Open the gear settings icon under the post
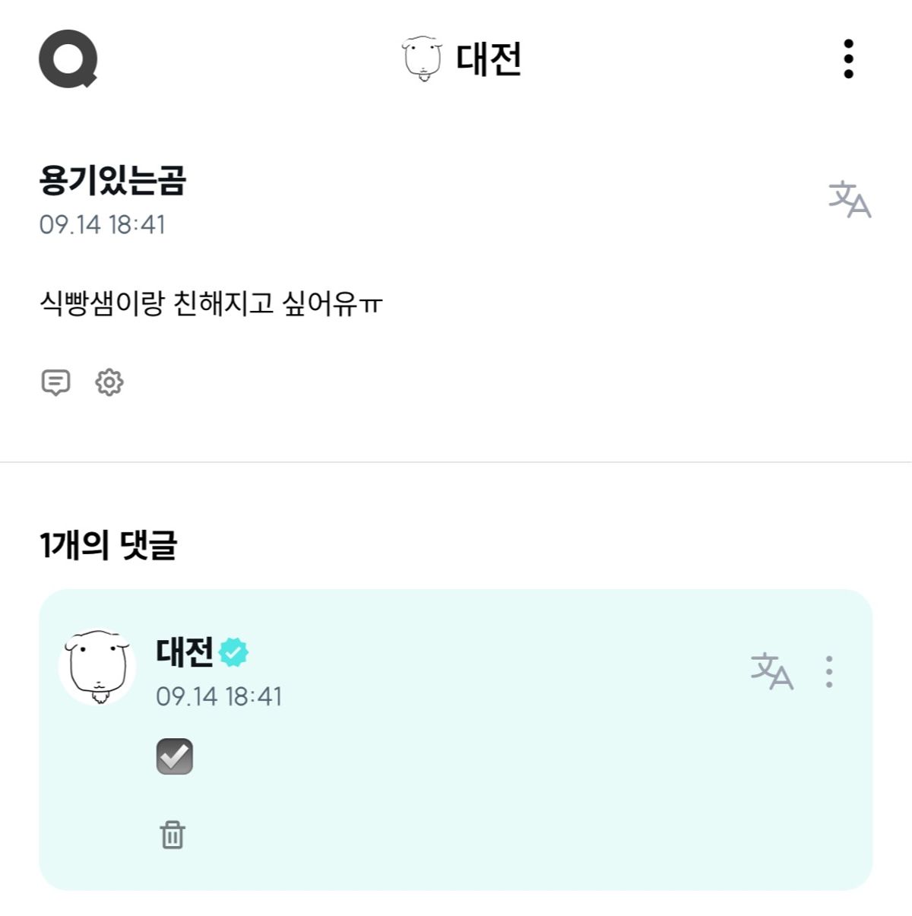Image resolution: width=912 pixels, height=916 pixels. 109,382
